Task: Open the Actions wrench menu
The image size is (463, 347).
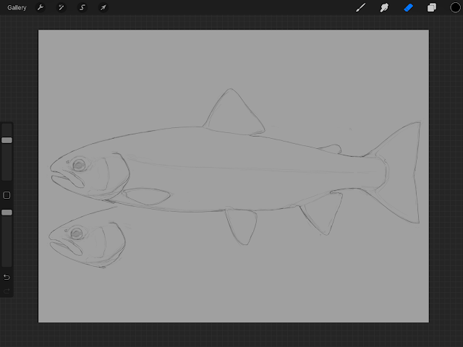Action: click(41, 7)
